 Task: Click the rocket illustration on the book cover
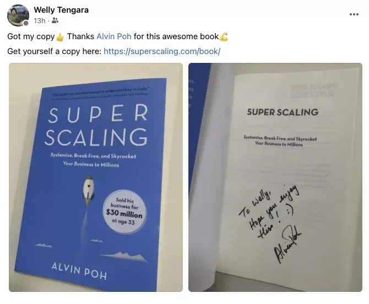tap(89, 190)
